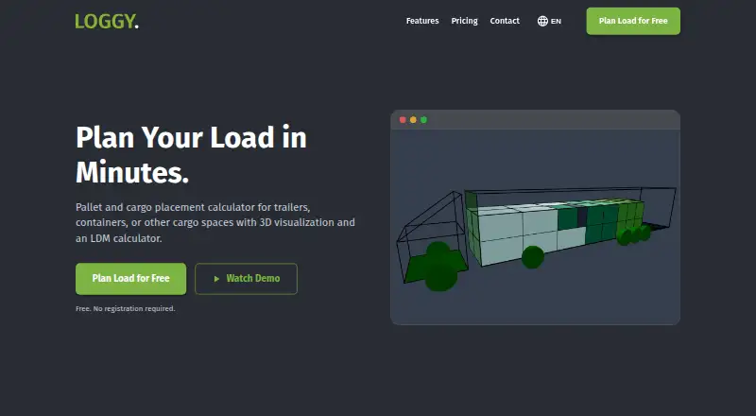The width and height of the screenshot is (756, 416).
Task: Click the globe language icon
Action: click(542, 21)
